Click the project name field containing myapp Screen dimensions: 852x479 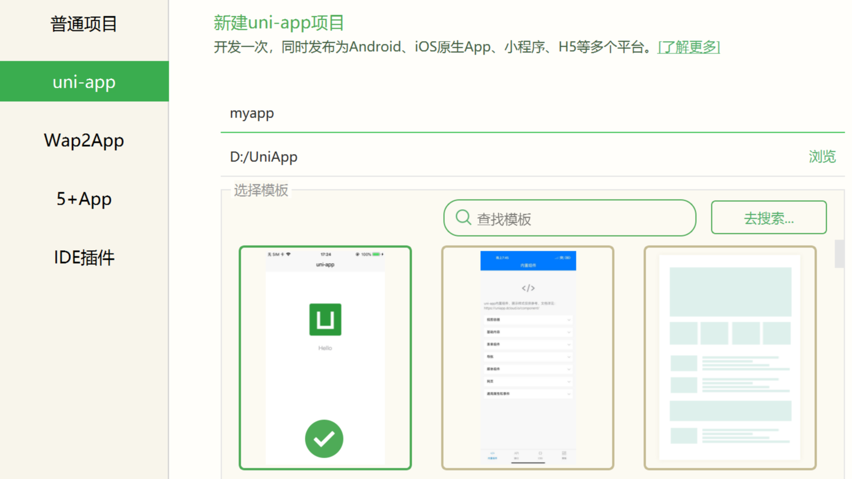[533, 113]
